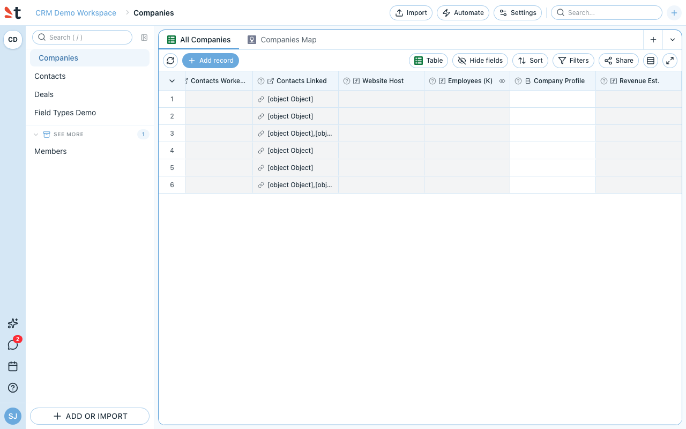
Task: Open Members in sidebar
Action: point(90,151)
